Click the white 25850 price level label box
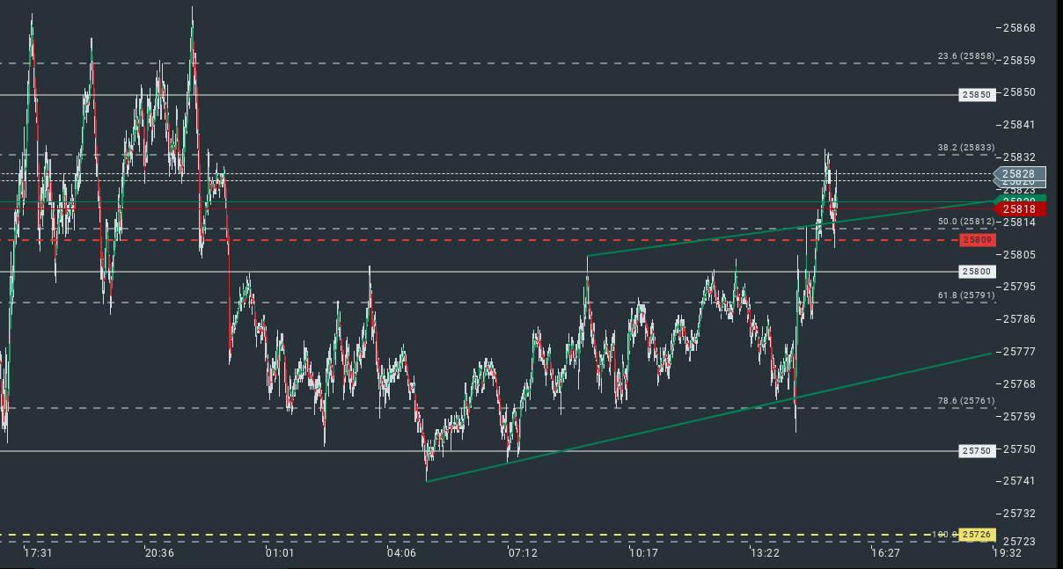The image size is (1063, 569). pos(977,94)
